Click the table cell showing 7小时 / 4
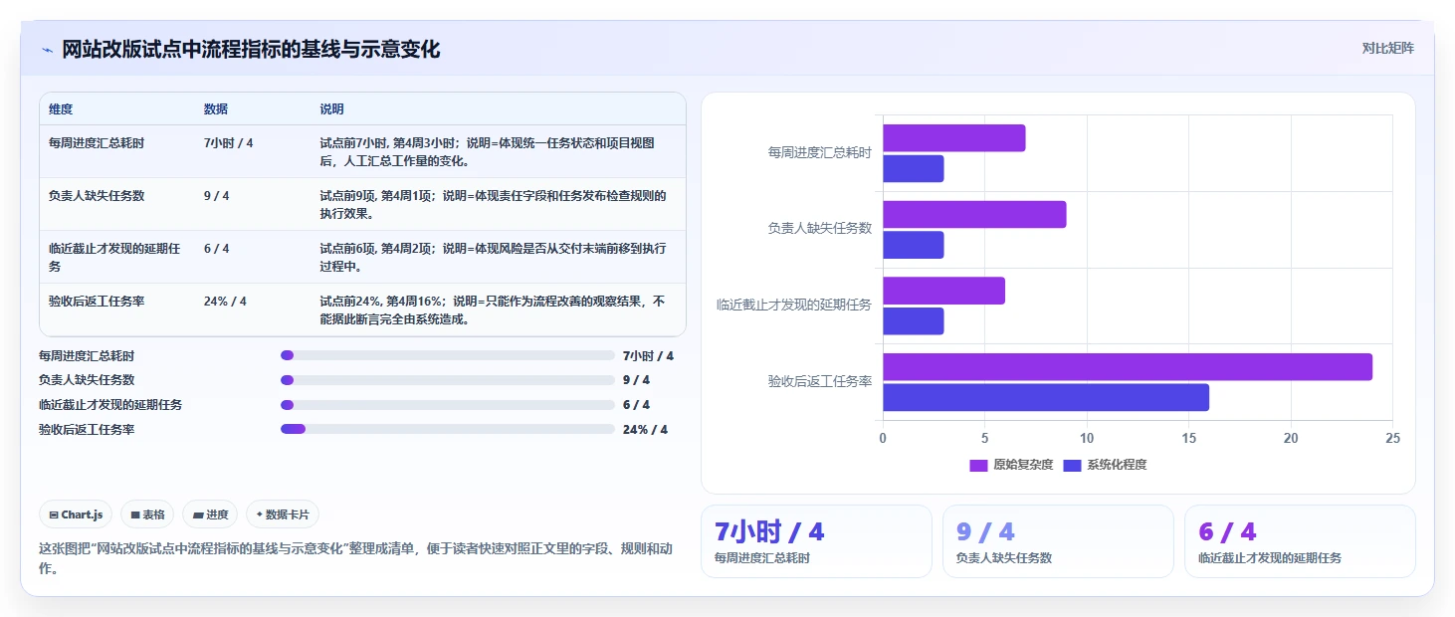Viewport: 1455px width, 617px height. 229,143
